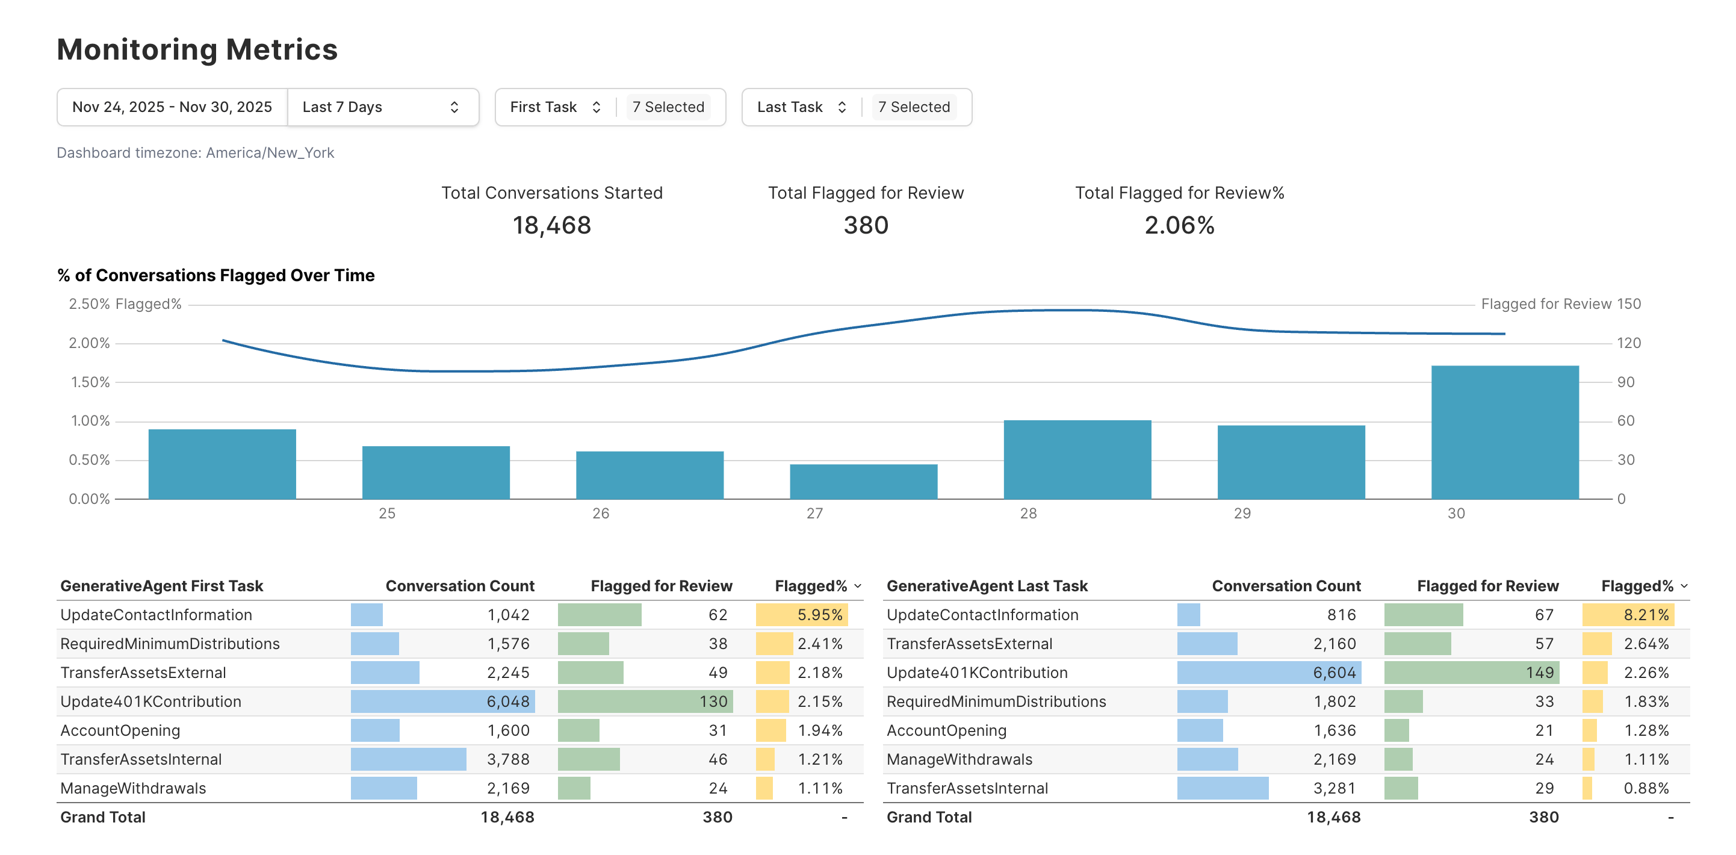Click the GenerativeAgent First Task column header
1736x855 pixels.
coord(162,586)
